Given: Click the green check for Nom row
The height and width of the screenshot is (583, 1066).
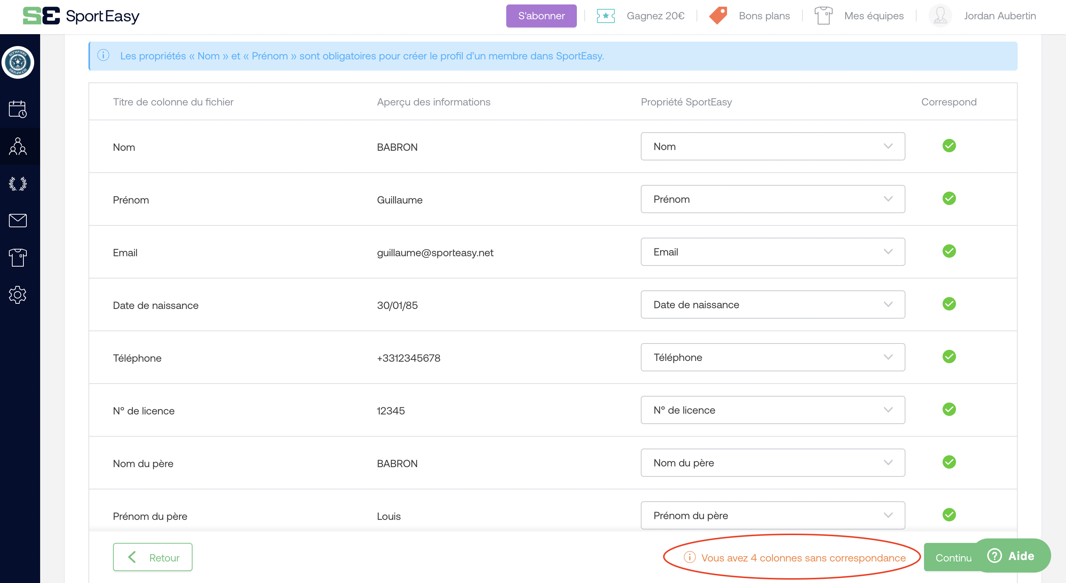Looking at the screenshot, I should point(949,146).
